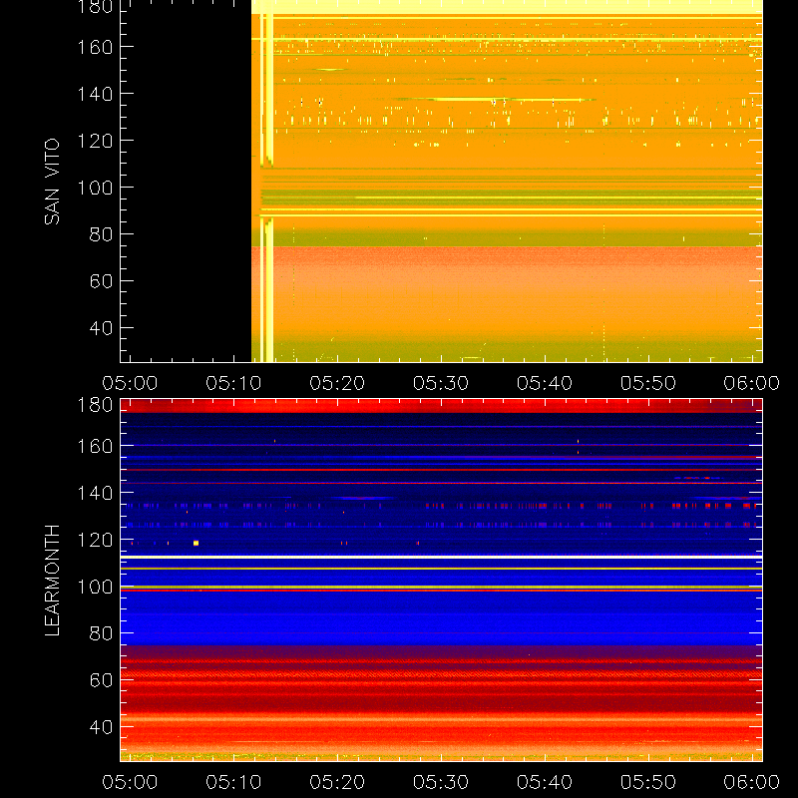Click the white horizontal band above 110 in the Learmonth plot
This screenshot has height=798, width=798.
[441, 558]
